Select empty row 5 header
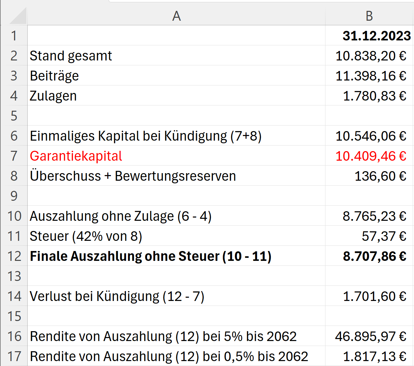The height and width of the screenshot is (366, 414). (14, 116)
